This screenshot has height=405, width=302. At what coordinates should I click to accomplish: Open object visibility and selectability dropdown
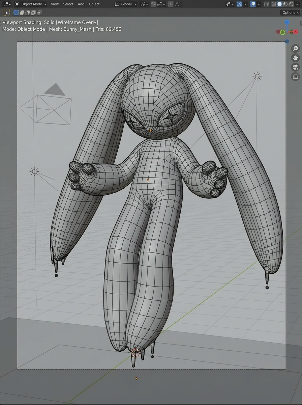(x=230, y=4)
